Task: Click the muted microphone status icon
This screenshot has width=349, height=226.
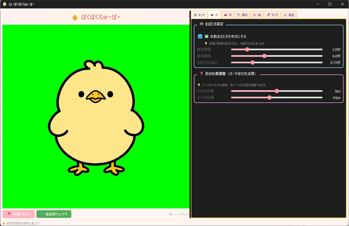Action: [x=171, y=214]
